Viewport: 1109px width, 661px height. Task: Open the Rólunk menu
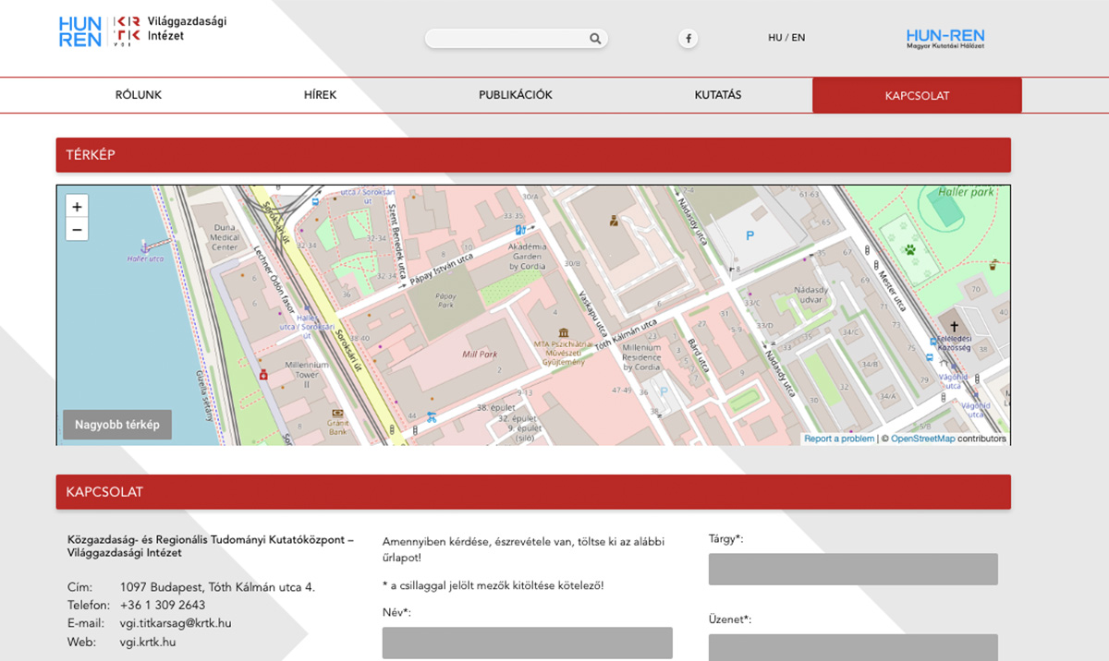click(x=139, y=95)
